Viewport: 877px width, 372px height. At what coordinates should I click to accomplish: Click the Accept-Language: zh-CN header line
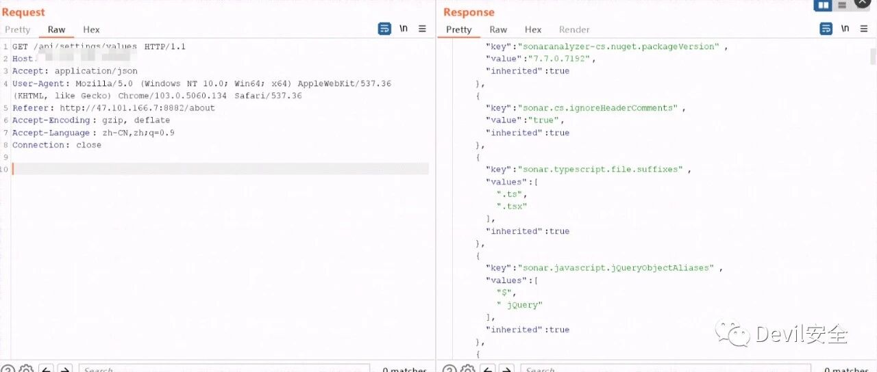click(92, 133)
